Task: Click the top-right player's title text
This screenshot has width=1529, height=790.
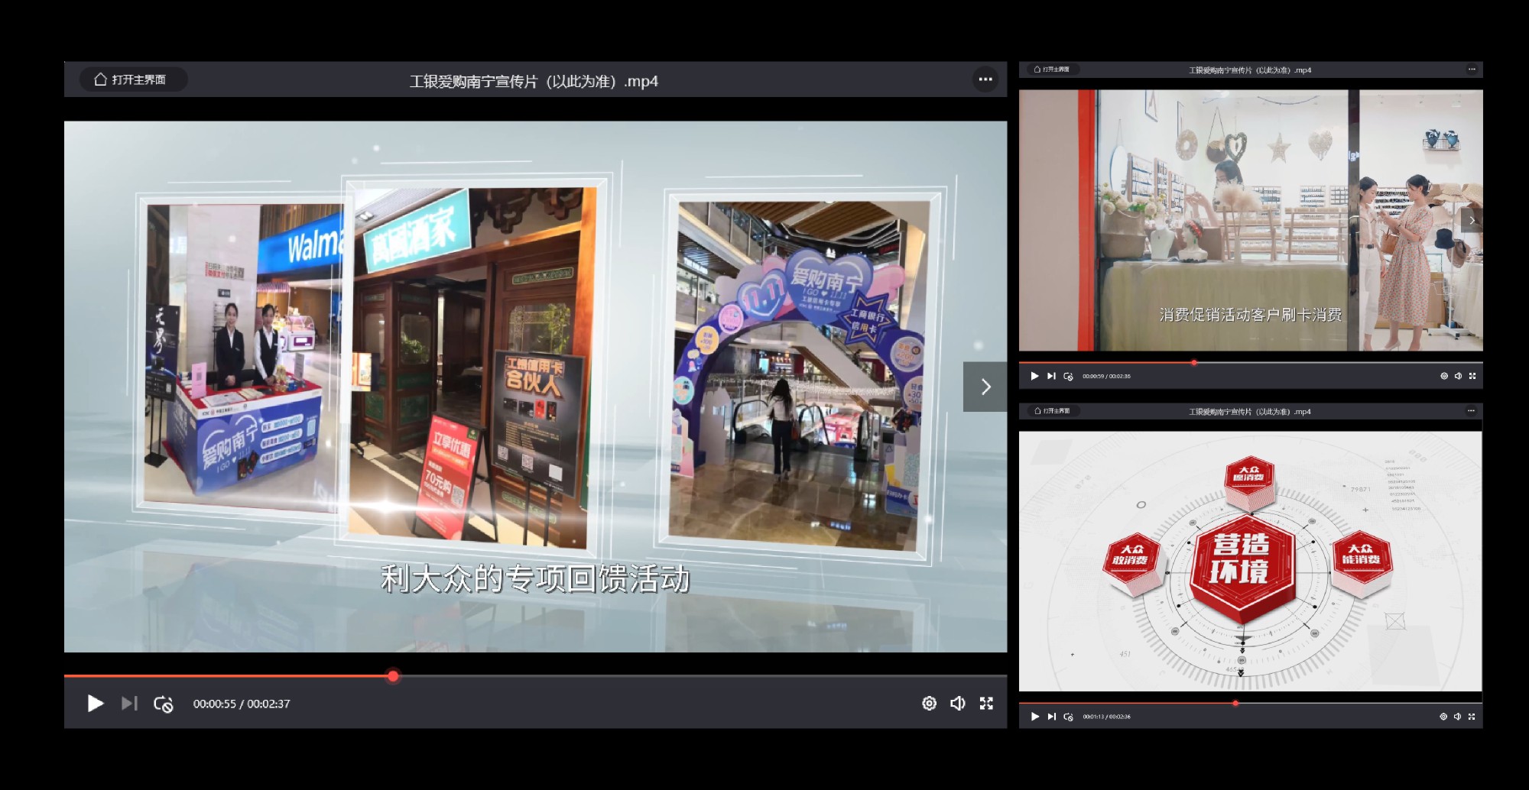Action: (1250, 70)
